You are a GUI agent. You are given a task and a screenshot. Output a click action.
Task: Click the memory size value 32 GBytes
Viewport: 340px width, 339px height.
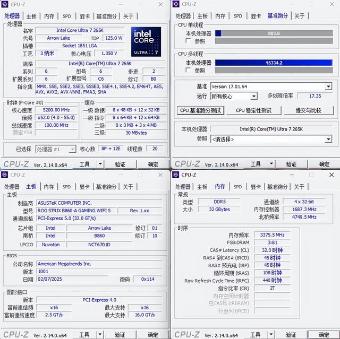pos(219,210)
